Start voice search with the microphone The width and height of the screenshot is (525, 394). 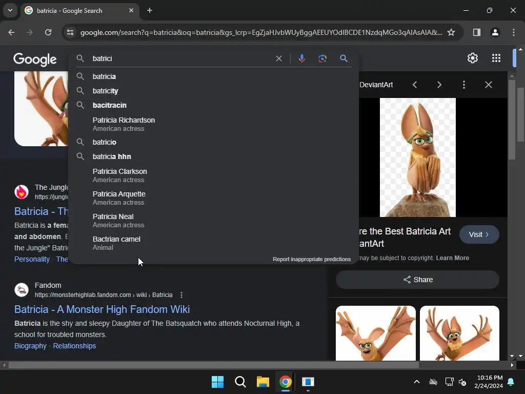coord(301,58)
